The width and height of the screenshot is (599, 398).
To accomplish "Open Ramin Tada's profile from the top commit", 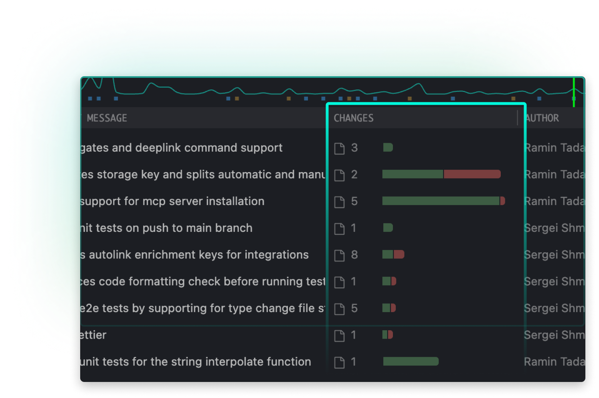I will click(554, 148).
